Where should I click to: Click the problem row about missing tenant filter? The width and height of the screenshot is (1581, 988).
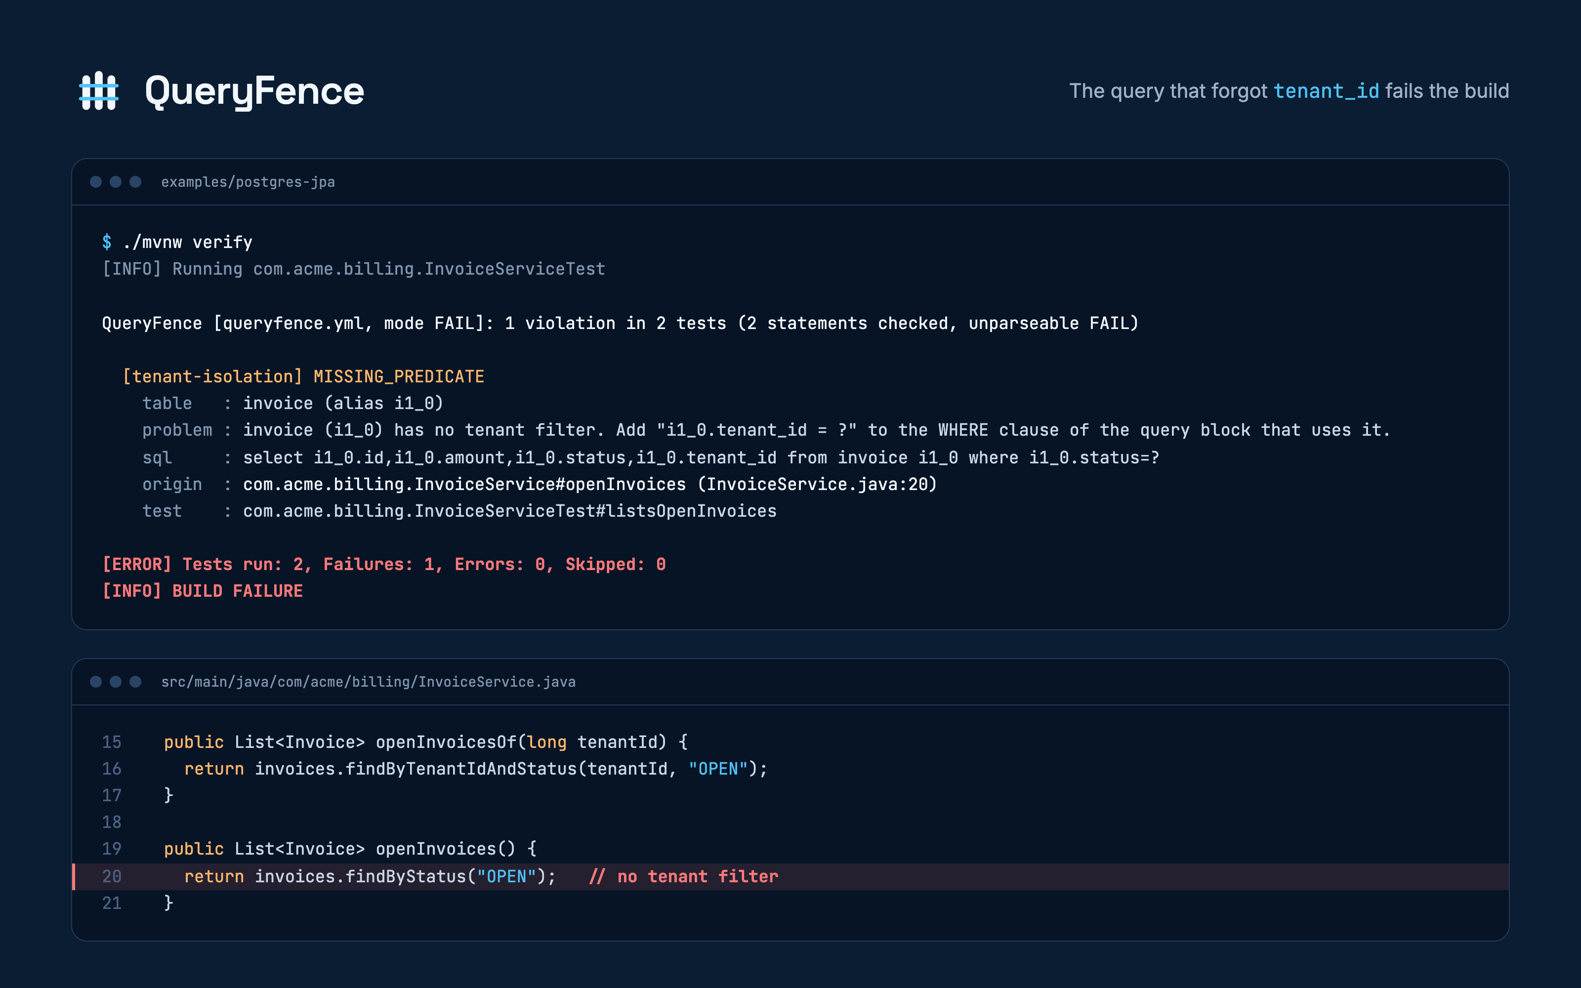pyautogui.click(x=766, y=431)
